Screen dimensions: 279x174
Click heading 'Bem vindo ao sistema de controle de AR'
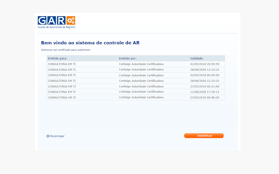point(90,43)
